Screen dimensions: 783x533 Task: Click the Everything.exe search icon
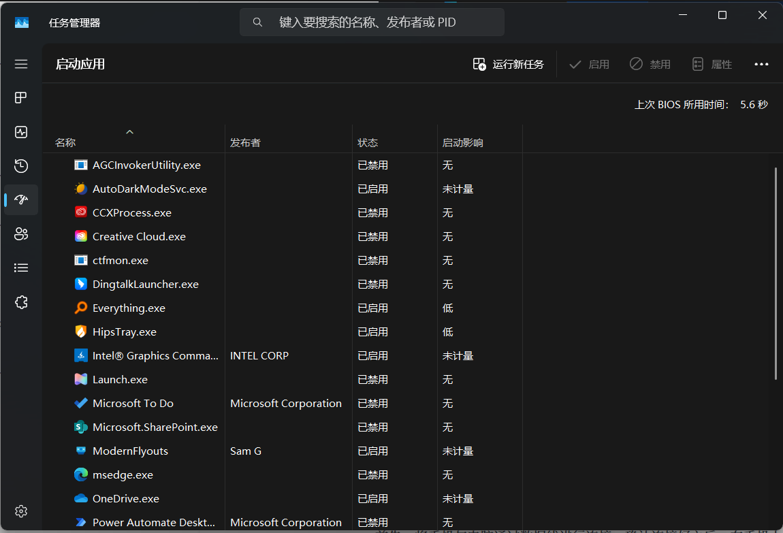81,308
